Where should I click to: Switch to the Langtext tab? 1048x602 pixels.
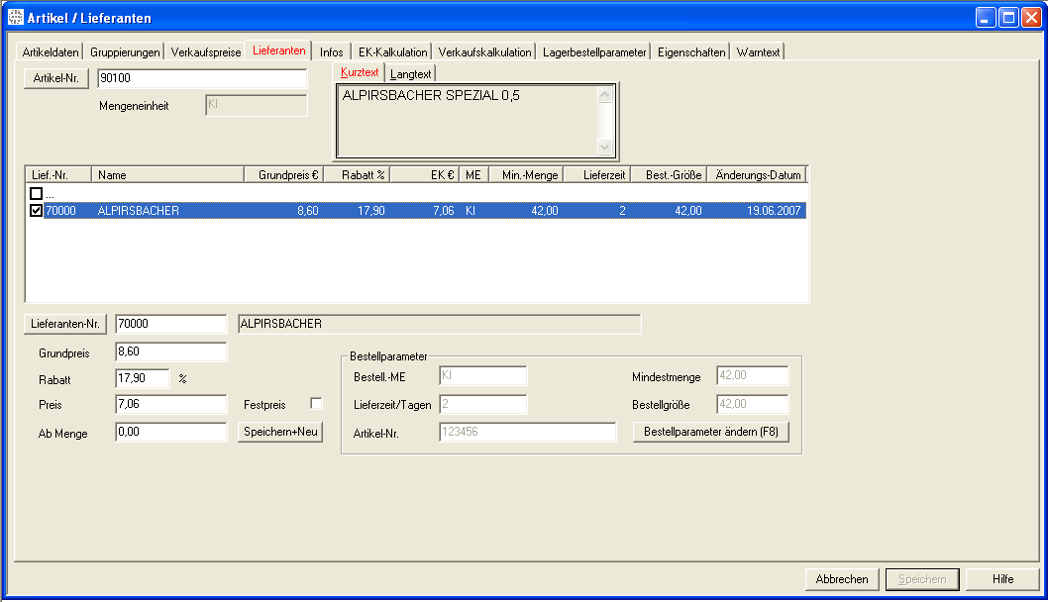pos(411,74)
